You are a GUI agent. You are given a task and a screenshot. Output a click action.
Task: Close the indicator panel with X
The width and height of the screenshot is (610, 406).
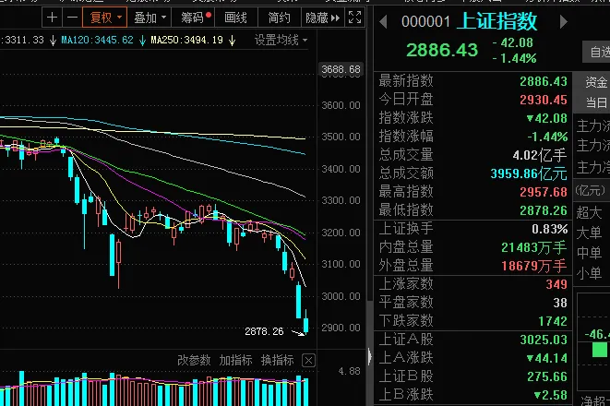tap(308, 361)
